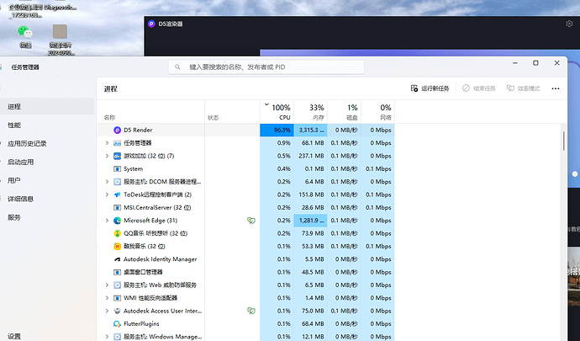Click the Autodesk Access User Interface icon
This screenshot has width=580, height=341.
pyautogui.click(x=117, y=311)
